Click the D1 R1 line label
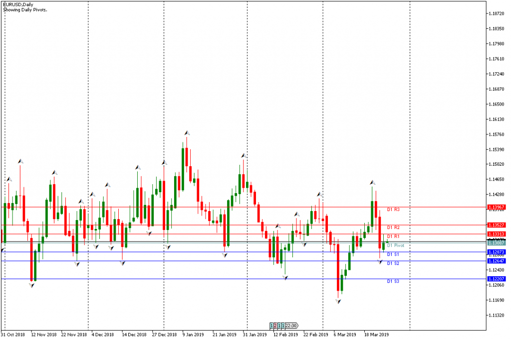511x340 pixels. pos(393,236)
